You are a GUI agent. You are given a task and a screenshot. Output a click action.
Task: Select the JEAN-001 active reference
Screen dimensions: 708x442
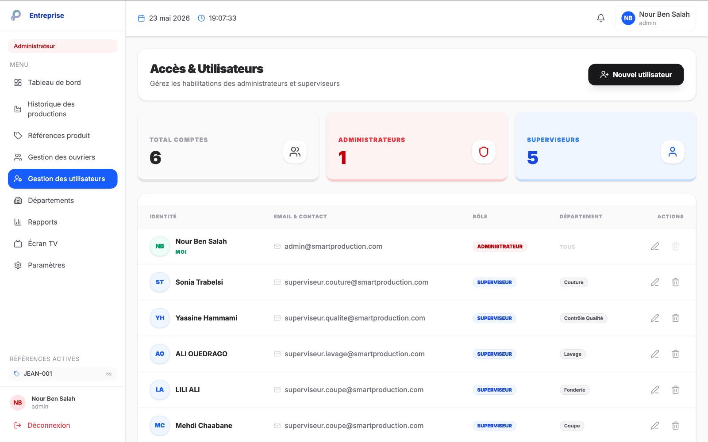point(62,373)
